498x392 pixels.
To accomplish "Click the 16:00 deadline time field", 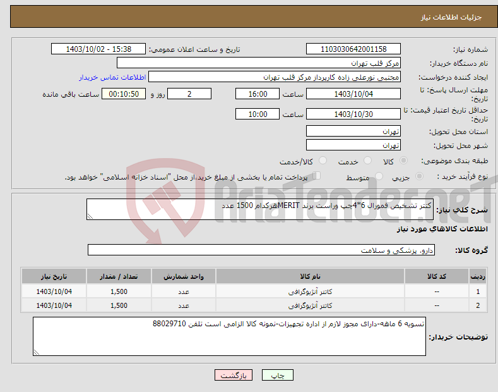I will (258, 94).
